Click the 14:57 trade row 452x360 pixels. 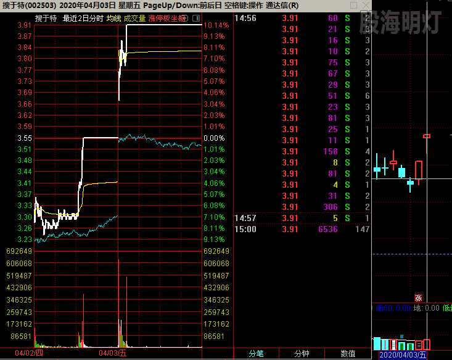302,218
